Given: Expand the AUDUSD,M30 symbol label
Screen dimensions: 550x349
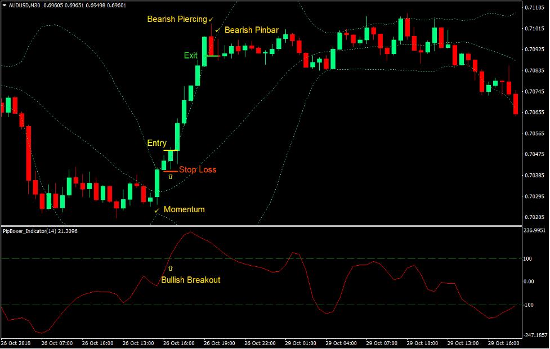Looking at the screenshot, I should 23,4.
